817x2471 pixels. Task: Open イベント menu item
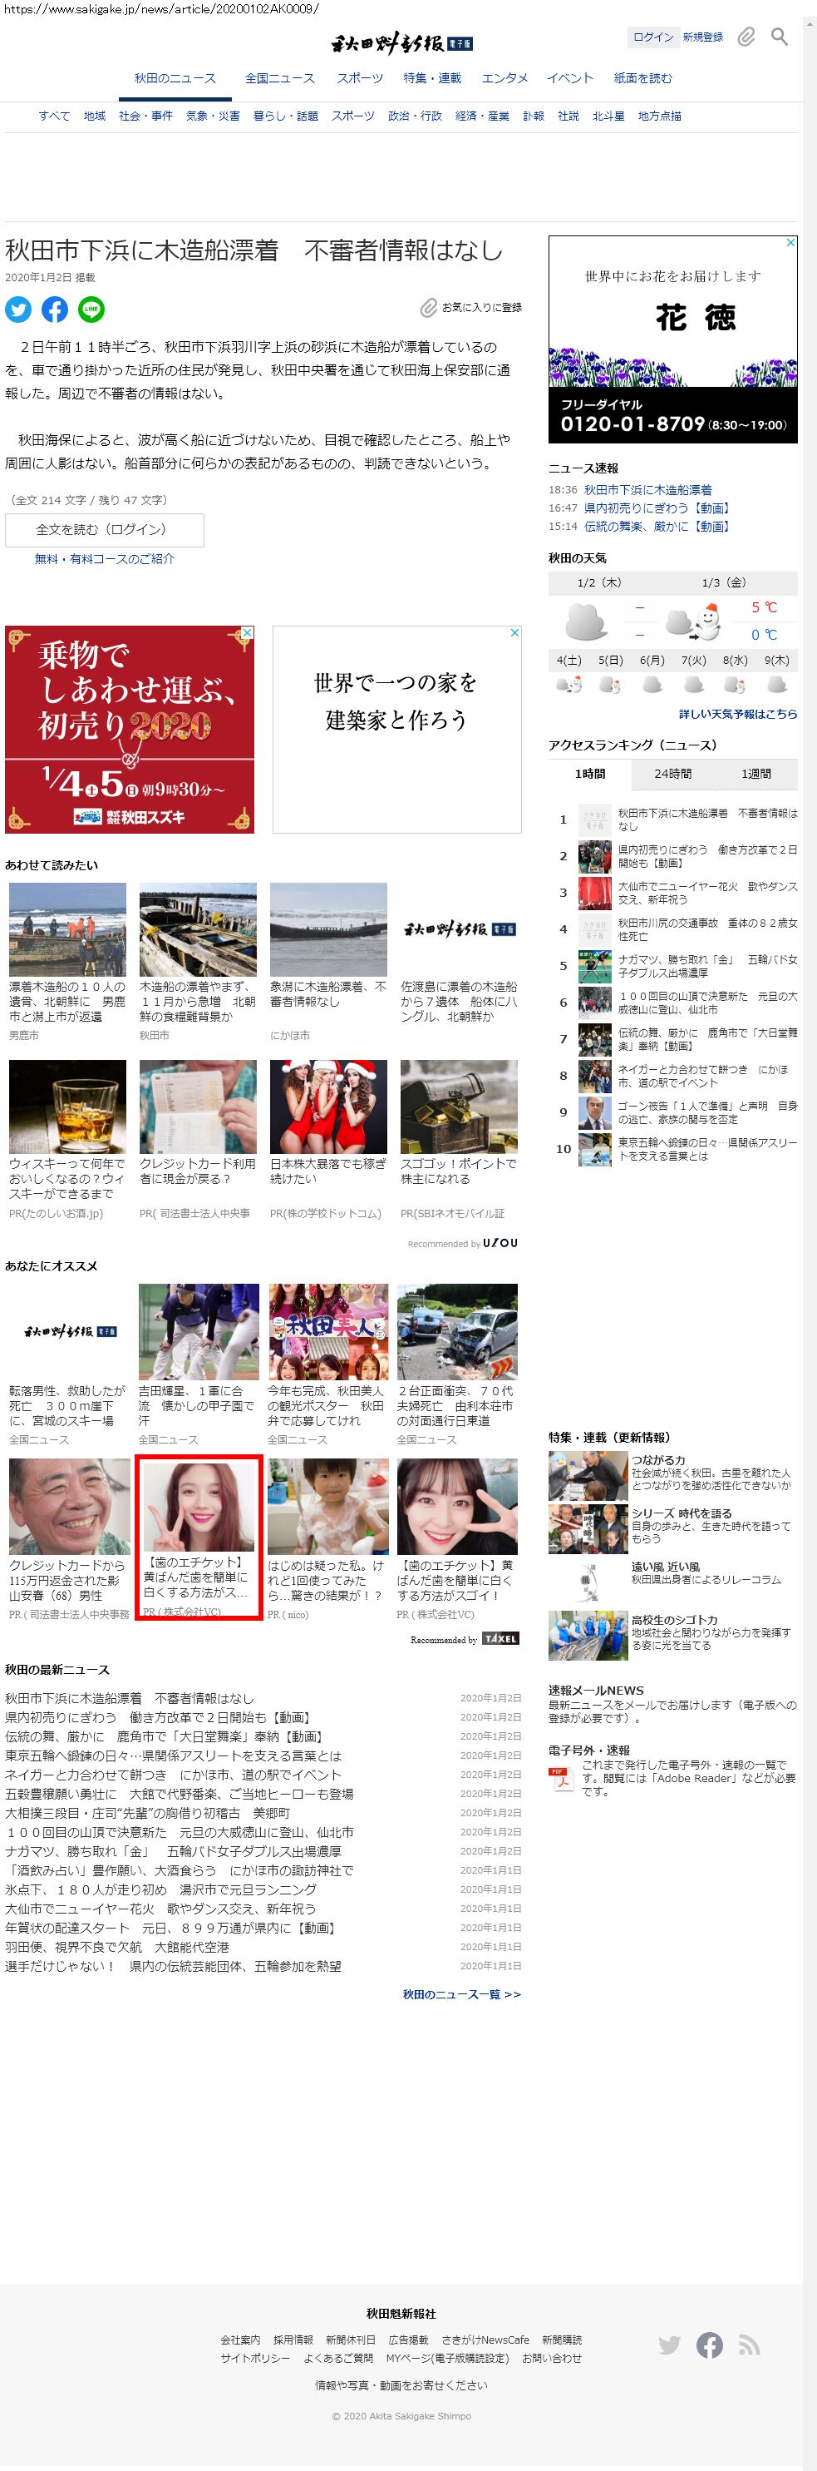click(570, 79)
